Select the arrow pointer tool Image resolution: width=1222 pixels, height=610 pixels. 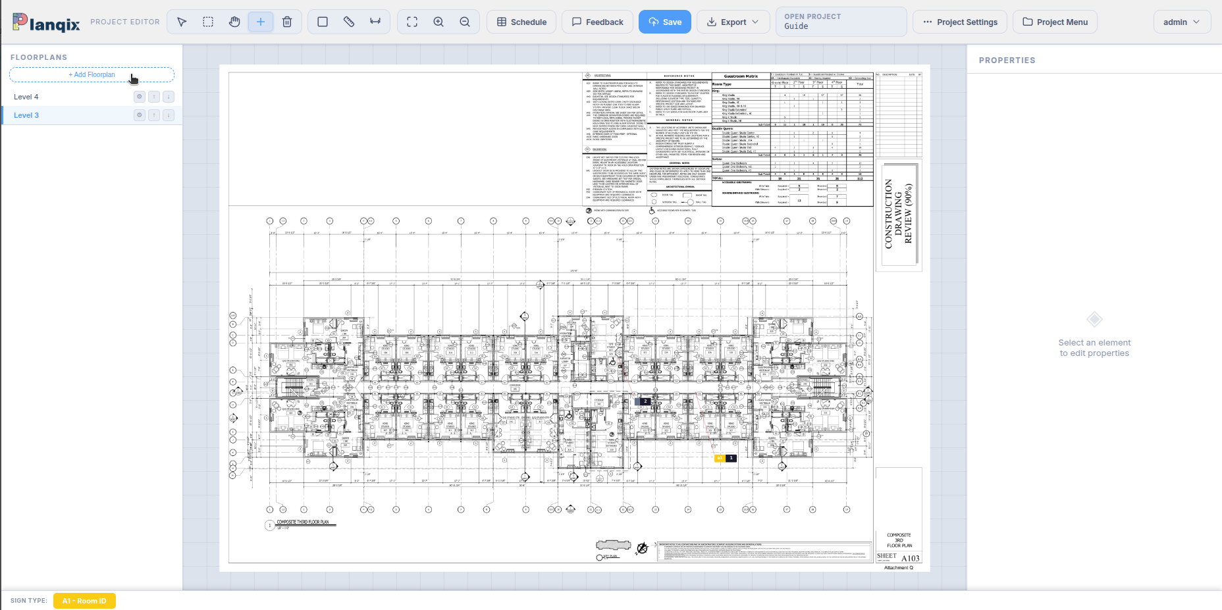click(x=182, y=22)
